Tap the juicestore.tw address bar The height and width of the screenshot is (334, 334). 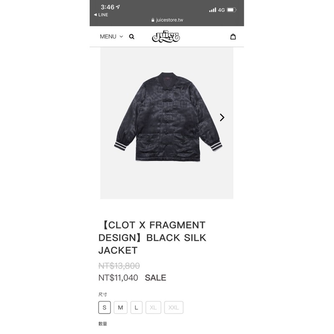coord(167,20)
